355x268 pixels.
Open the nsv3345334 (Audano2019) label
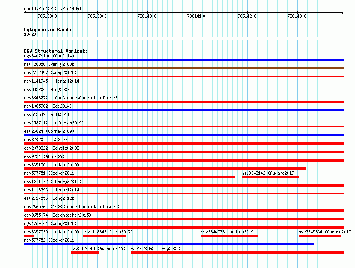point(326,232)
